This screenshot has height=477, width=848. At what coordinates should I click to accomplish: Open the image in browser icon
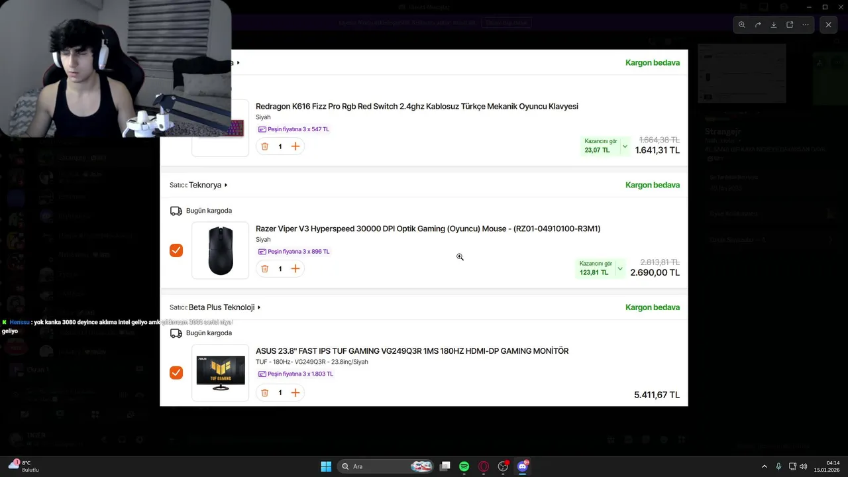[790, 25]
